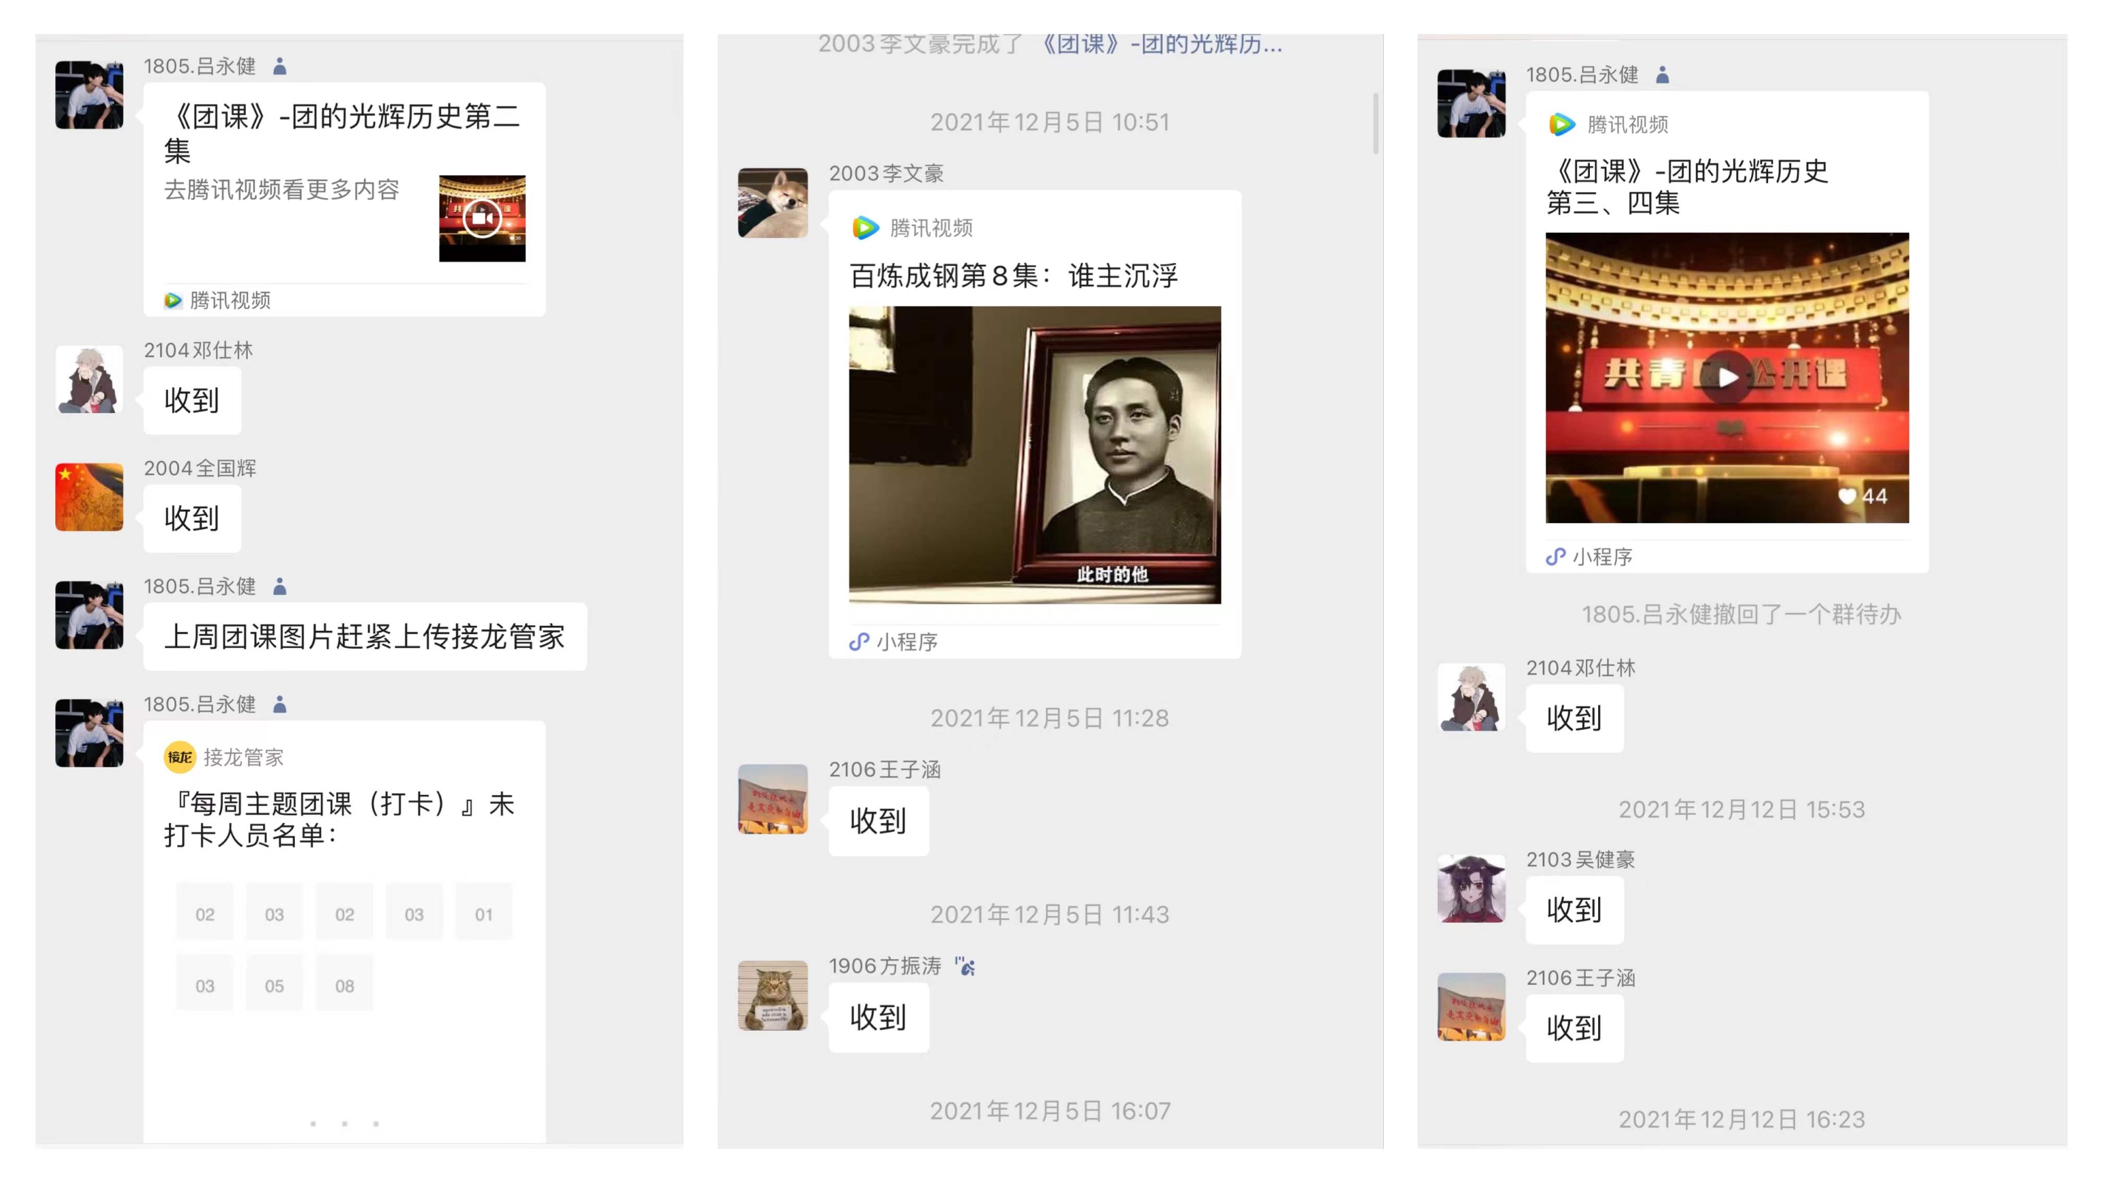
Task: Click 接龙管家 yellow logo icon
Action: pyautogui.click(x=179, y=757)
